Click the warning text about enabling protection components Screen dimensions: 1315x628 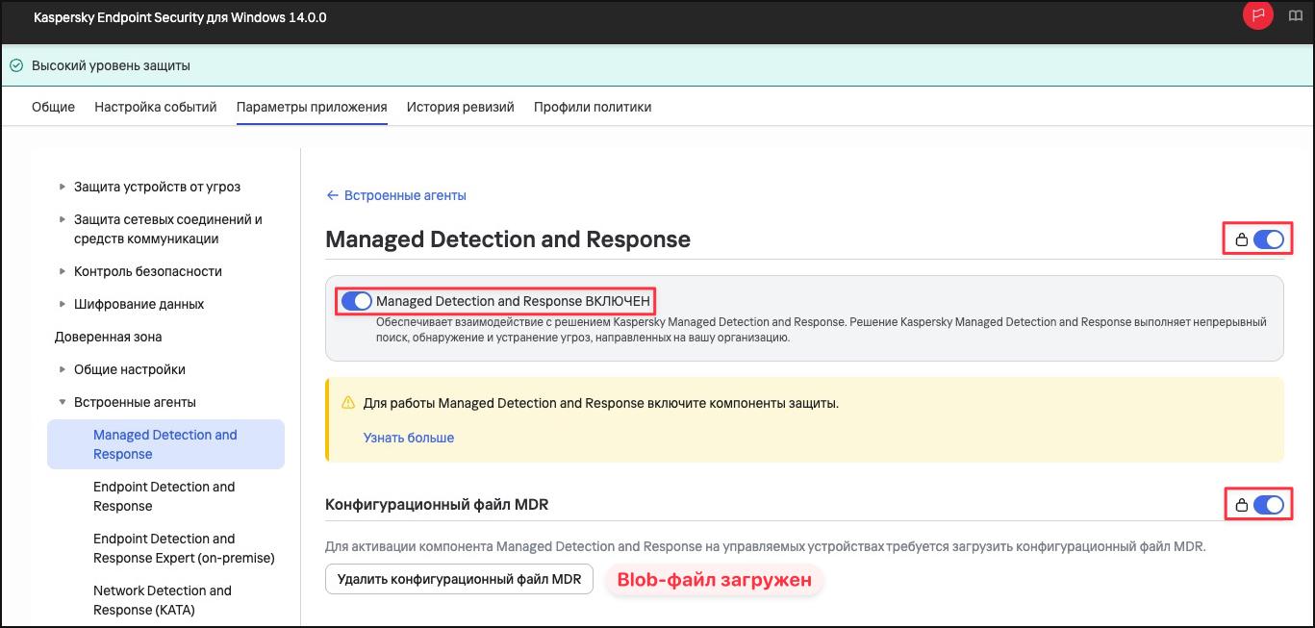coord(601,403)
